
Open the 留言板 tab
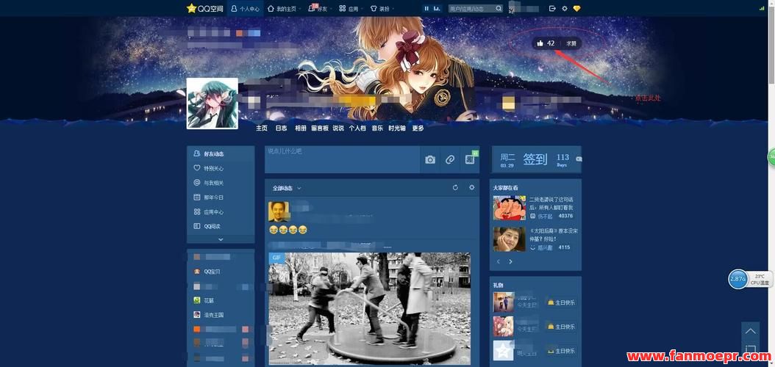320,128
